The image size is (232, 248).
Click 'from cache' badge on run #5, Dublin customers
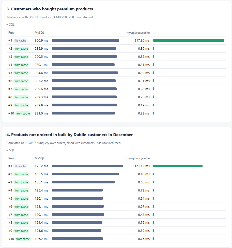pyautogui.click(x=21, y=199)
